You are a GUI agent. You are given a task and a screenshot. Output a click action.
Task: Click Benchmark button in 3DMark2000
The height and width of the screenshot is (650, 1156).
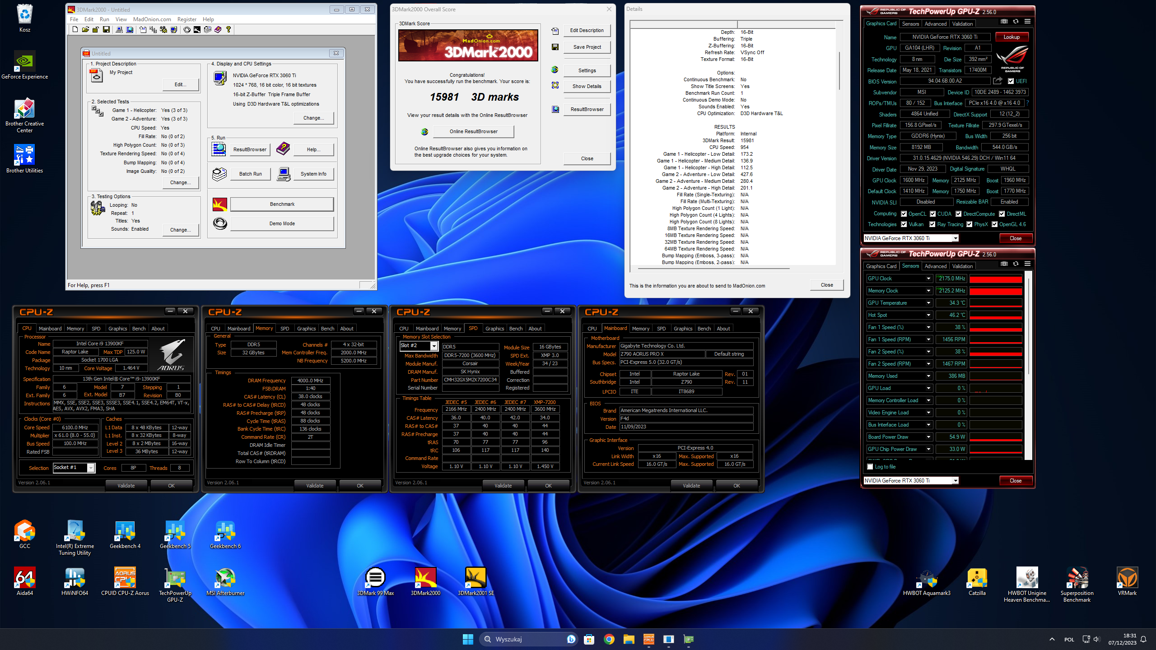(282, 204)
